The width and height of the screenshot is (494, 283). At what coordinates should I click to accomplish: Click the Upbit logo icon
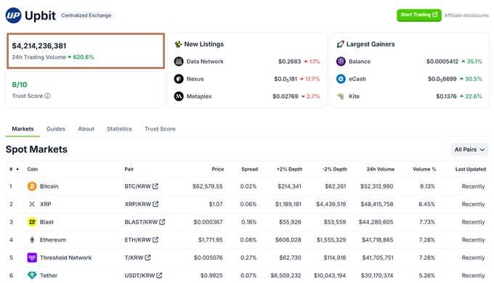13,15
